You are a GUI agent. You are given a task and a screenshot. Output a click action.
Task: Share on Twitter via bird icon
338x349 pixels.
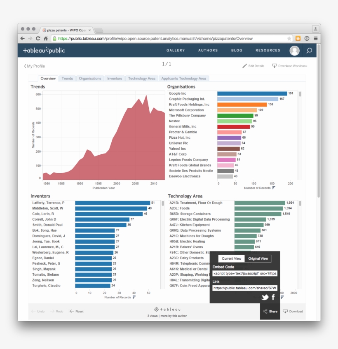click(x=265, y=297)
